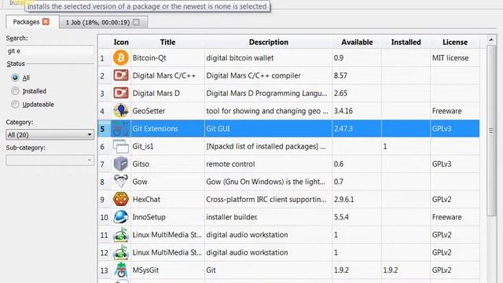This screenshot has width=503, height=283.
Task: Click 'Gow (Gnu On Windows)' description cell
Action: click(x=268, y=182)
